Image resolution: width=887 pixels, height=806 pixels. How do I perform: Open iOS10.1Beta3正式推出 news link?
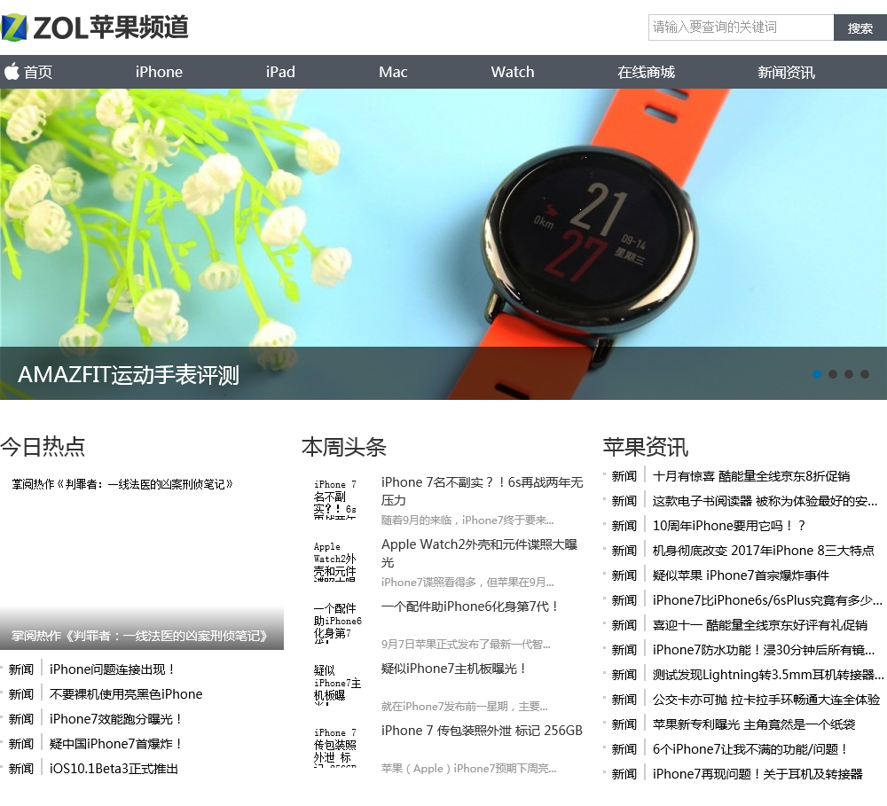[114, 769]
